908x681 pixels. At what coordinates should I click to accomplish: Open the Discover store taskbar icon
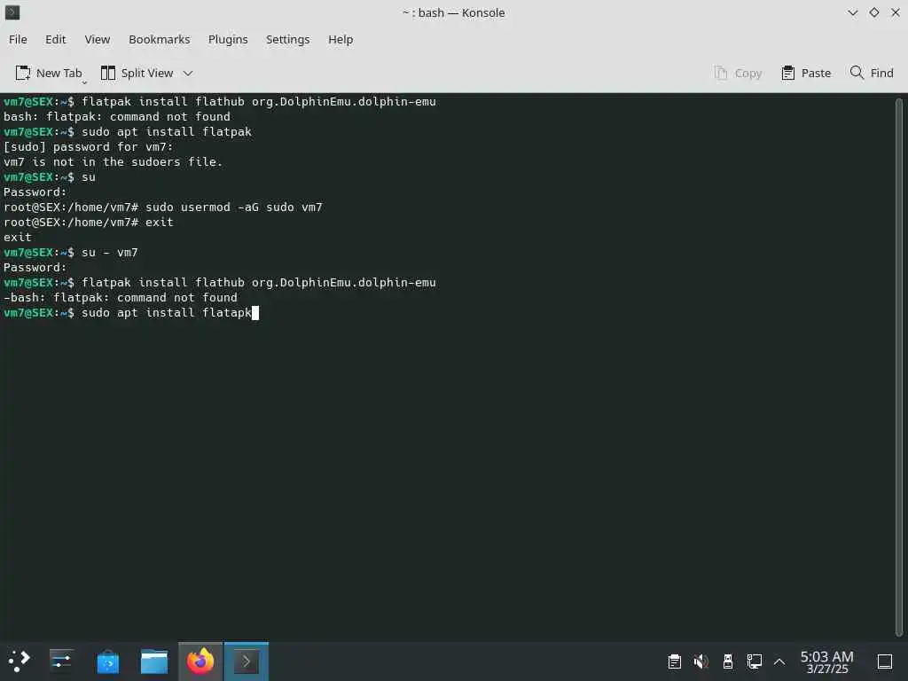tap(107, 661)
